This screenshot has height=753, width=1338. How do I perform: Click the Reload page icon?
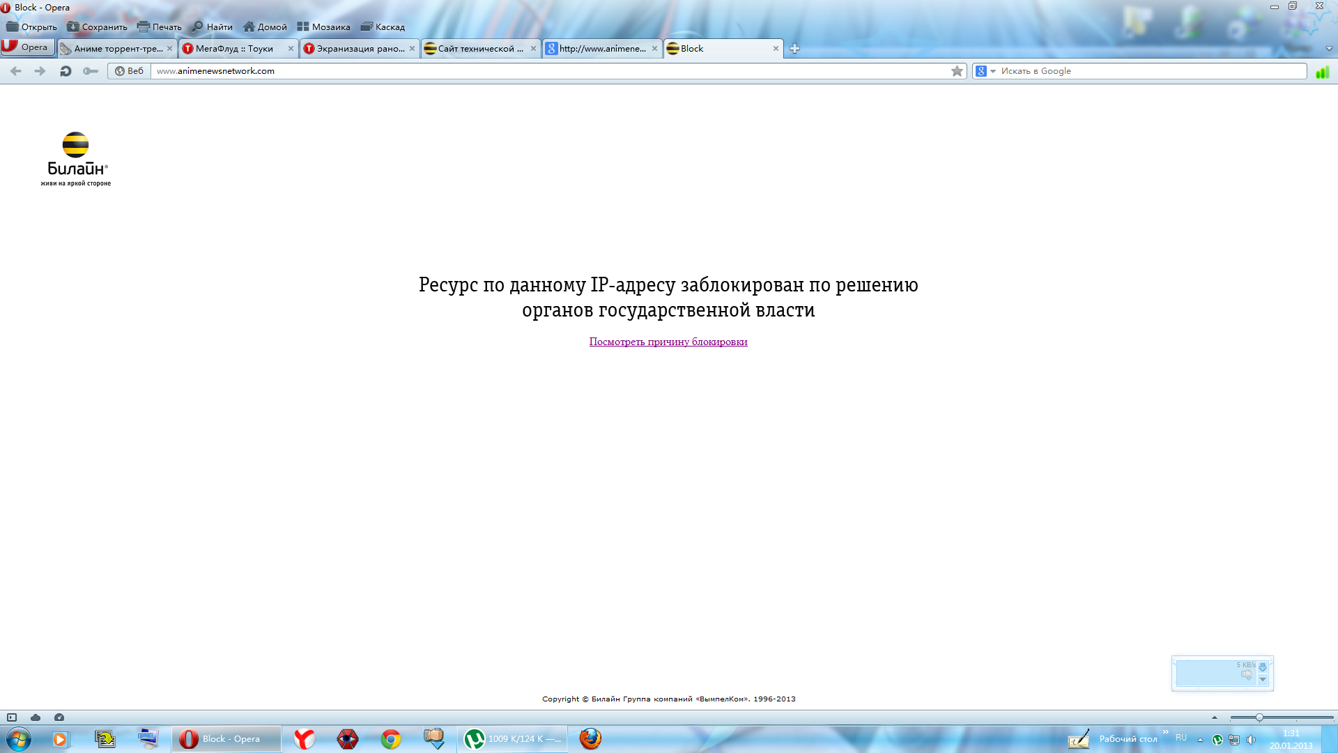tap(66, 71)
